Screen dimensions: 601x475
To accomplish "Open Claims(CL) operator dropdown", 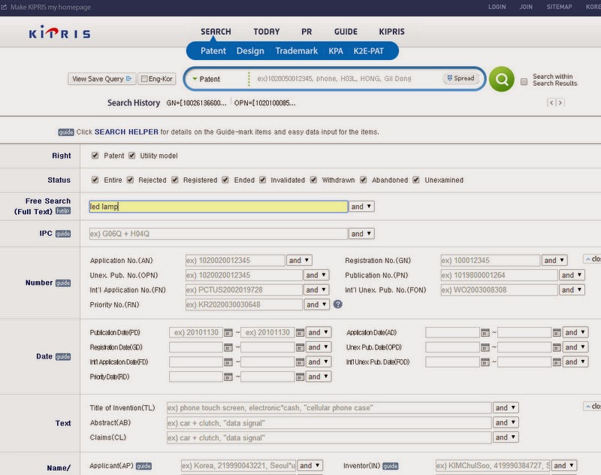I will click(506, 437).
